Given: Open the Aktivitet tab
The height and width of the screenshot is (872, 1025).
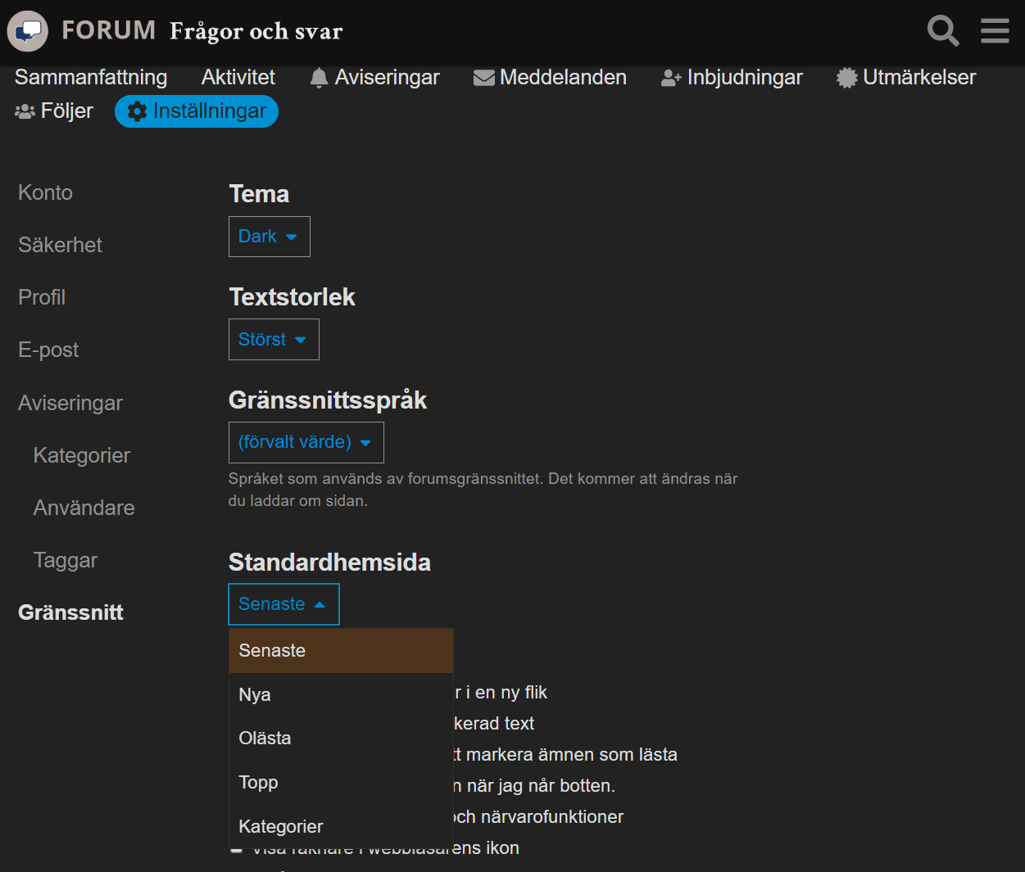Looking at the screenshot, I should pos(238,78).
